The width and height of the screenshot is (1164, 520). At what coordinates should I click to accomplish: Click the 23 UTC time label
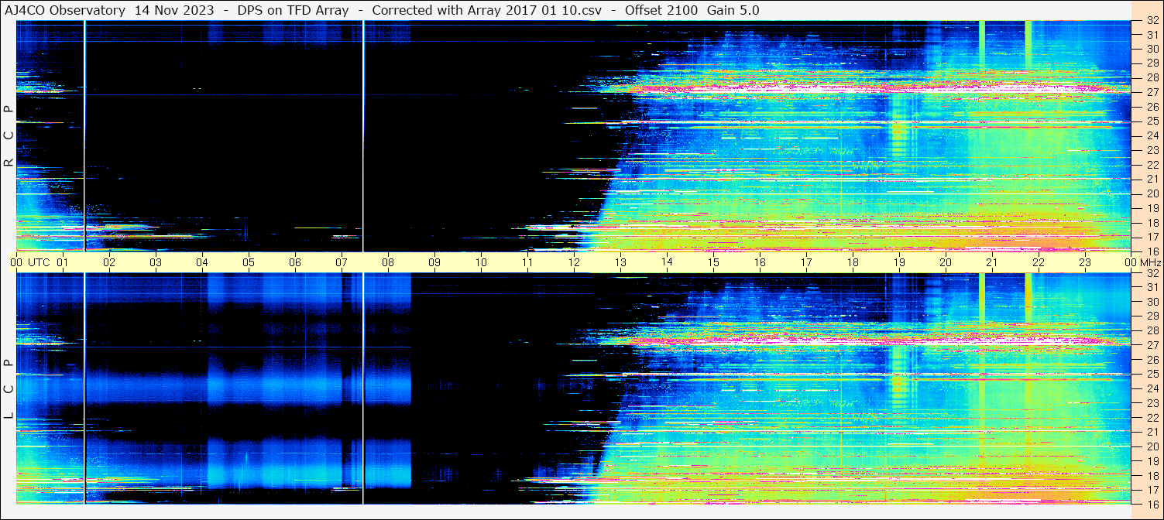click(1085, 262)
